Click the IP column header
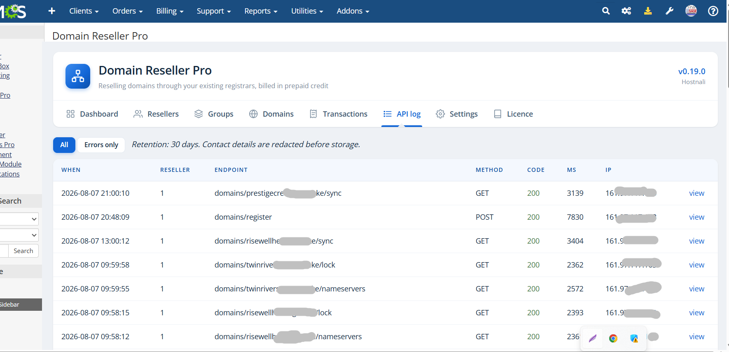The height and width of the screenshot is (352, 729). (608, 170)
